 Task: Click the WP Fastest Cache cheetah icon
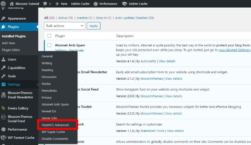[3, 138]
